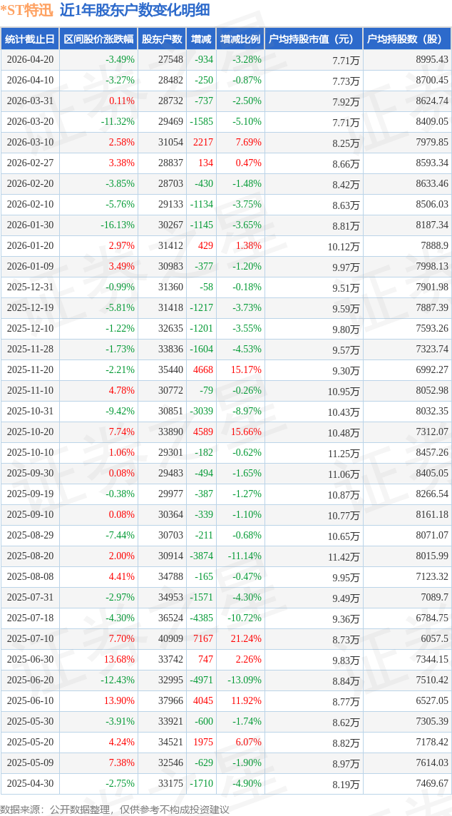Select the 2025-04-30 date cell
Viewport: 452px width, 816px height.
pyautogui.click(x=30, y=784)
